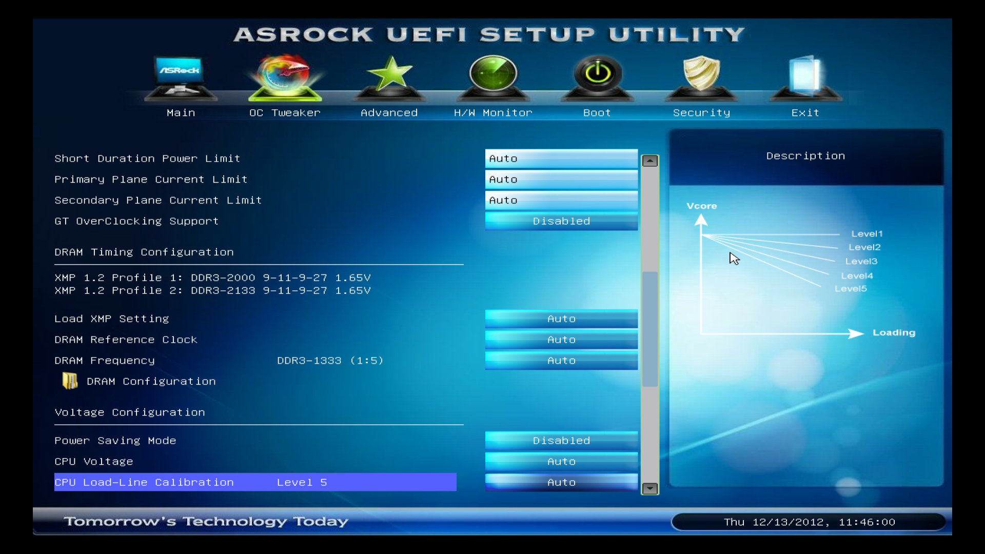Viewport: 985px width, 554px height.
Task: Open DRAM Frequency Auto dropdown
Action: point(561,361)
